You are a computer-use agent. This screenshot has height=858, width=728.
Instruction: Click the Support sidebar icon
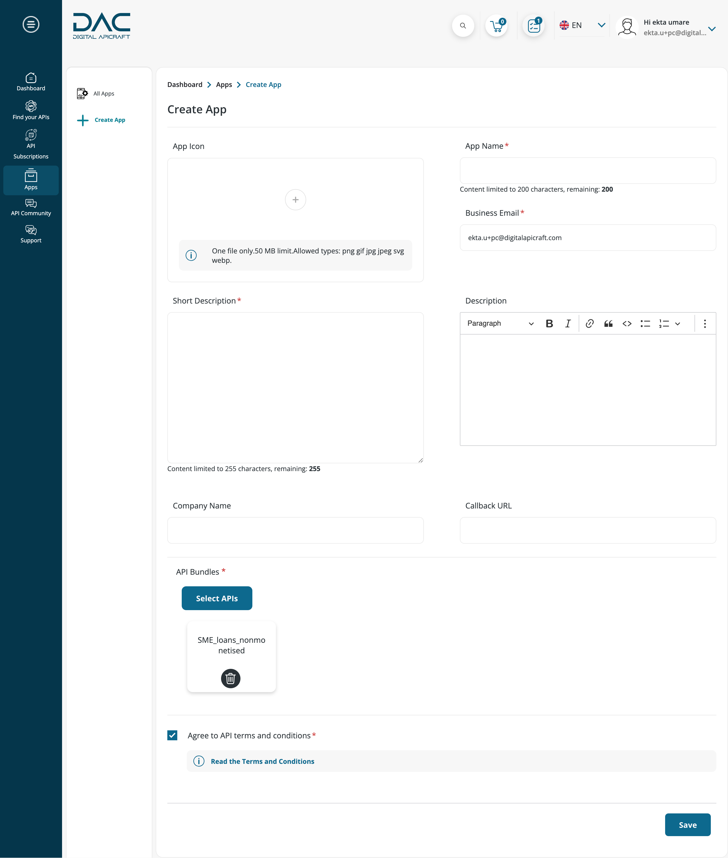31,235
